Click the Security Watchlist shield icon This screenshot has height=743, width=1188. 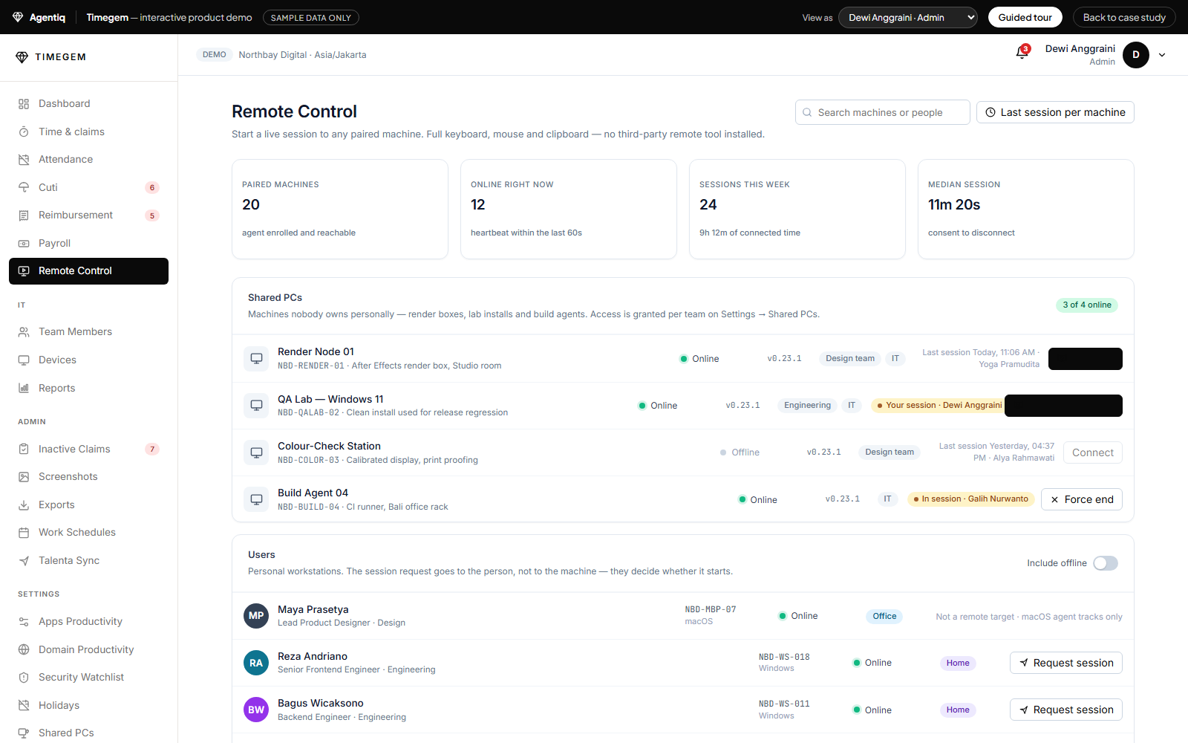point(24,678)
